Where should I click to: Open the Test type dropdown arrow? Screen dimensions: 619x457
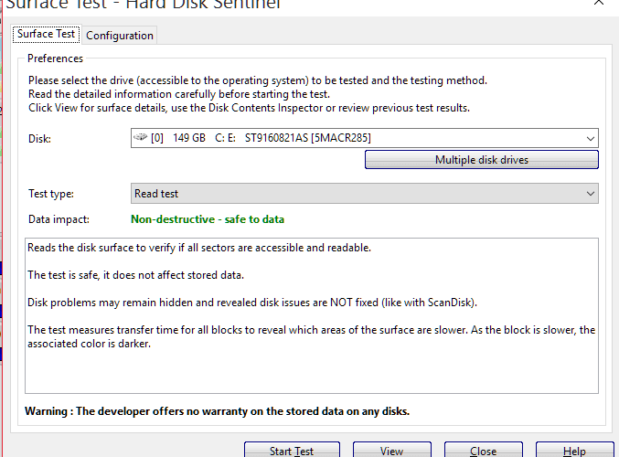click(x=590, y=194)
